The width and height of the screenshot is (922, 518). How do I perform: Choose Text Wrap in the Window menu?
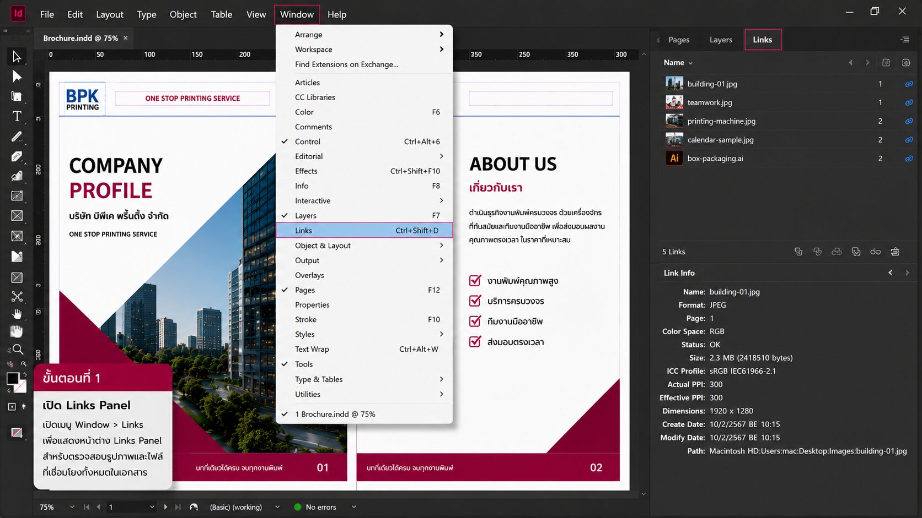click(364, 349)
